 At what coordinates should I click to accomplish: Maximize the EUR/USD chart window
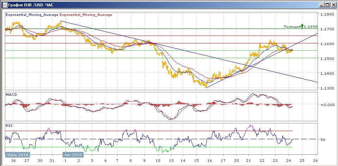coord(327,4)
